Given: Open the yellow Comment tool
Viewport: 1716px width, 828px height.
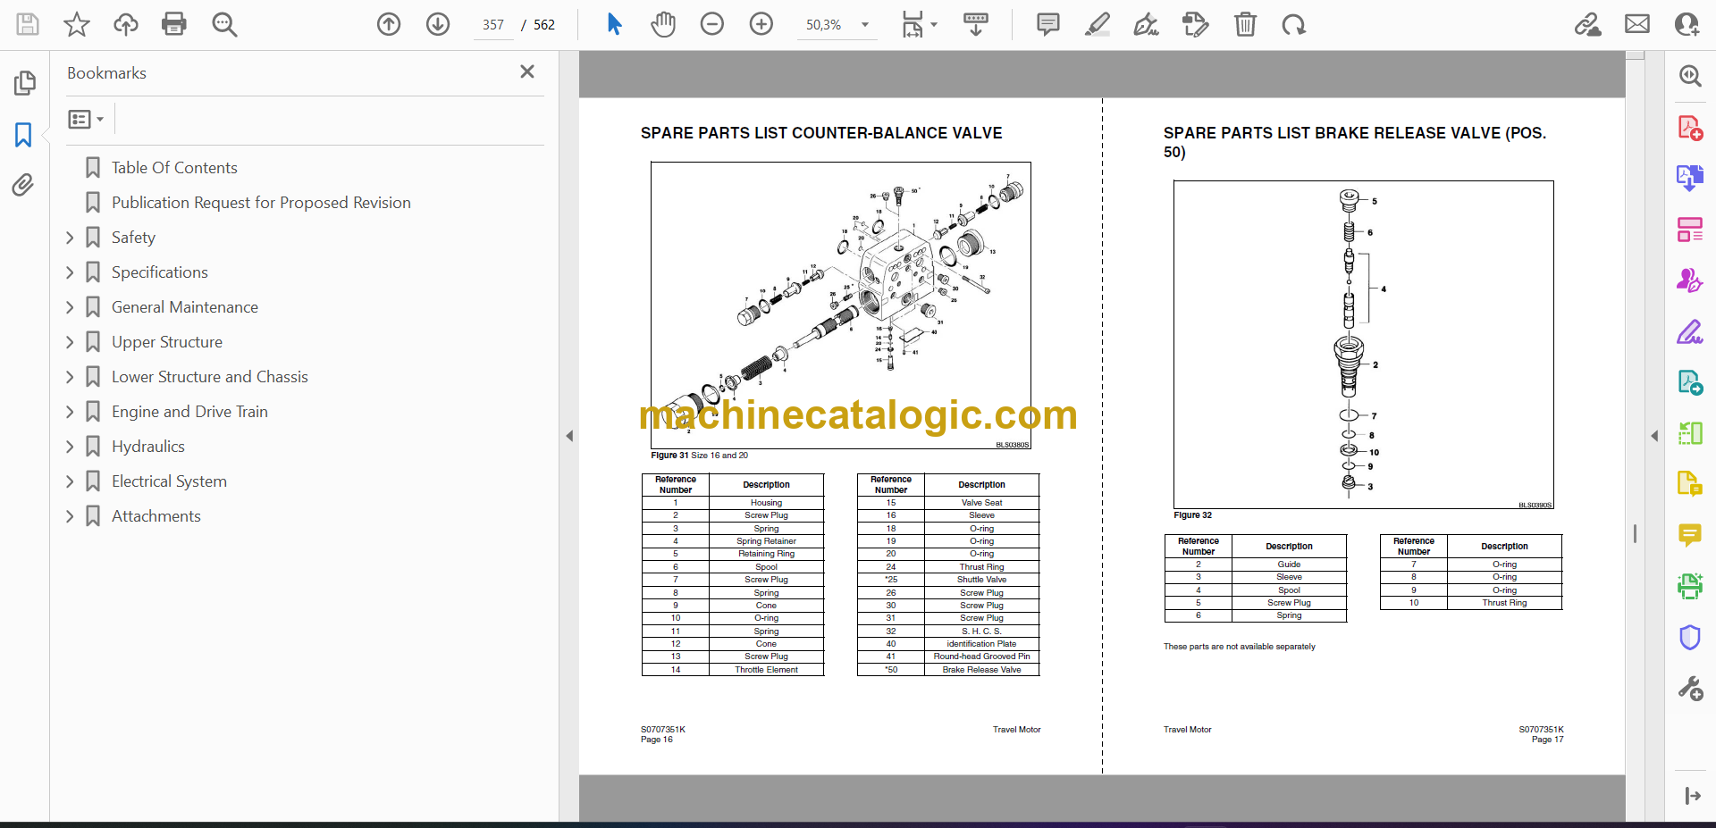Looking at the screenshot, I should click(1690, 535).
